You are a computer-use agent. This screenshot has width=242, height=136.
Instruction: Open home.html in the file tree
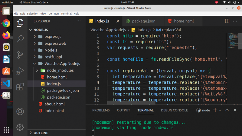click(x=57, y=77)
